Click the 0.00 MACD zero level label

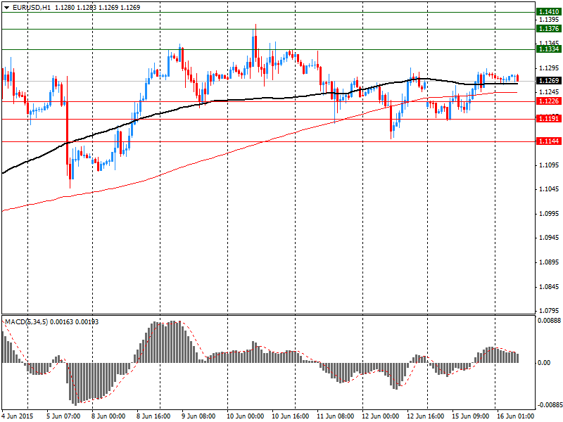coord(544,363)
